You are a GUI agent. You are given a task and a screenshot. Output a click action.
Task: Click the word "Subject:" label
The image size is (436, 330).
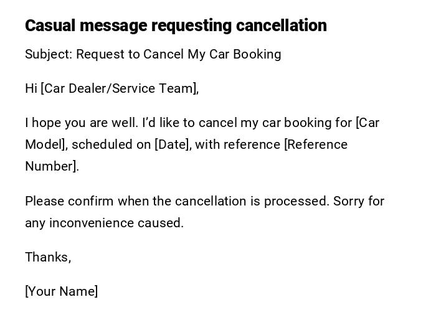click(x=49, y=54)
